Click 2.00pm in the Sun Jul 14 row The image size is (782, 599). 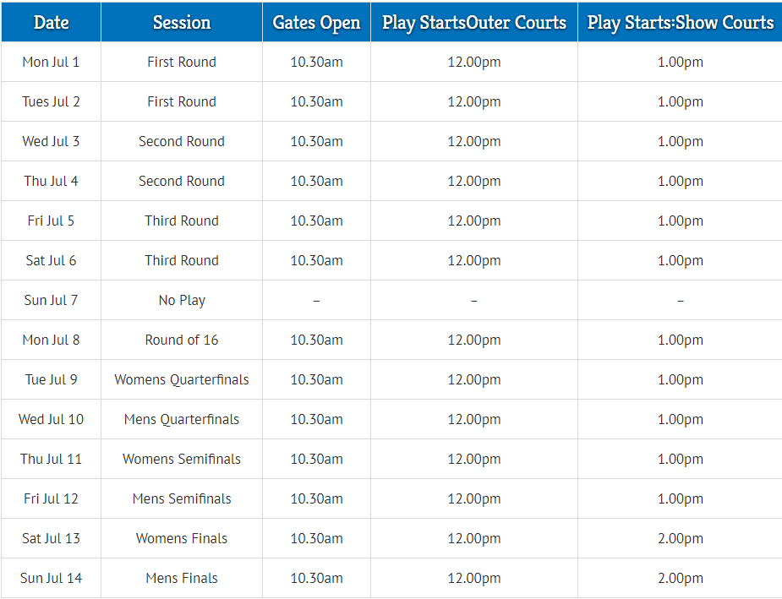[x=681, y=578]
